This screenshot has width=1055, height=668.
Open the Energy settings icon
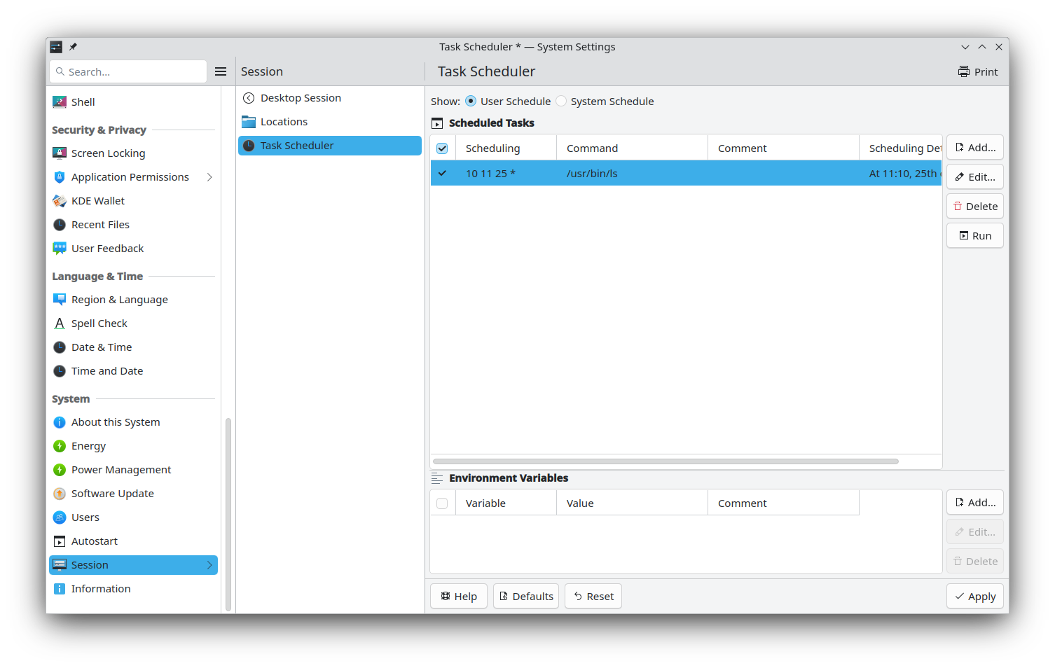pos(60,446)
